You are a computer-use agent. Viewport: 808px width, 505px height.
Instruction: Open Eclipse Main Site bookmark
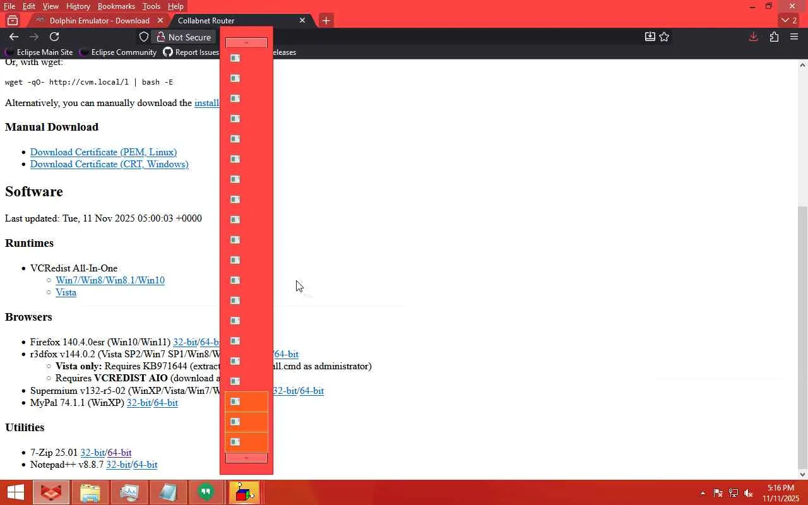coord(39,52)
